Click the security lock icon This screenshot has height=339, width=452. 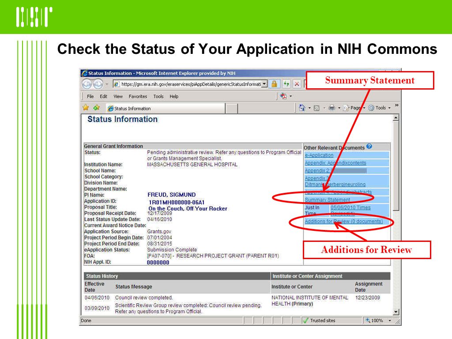point(274,84)
